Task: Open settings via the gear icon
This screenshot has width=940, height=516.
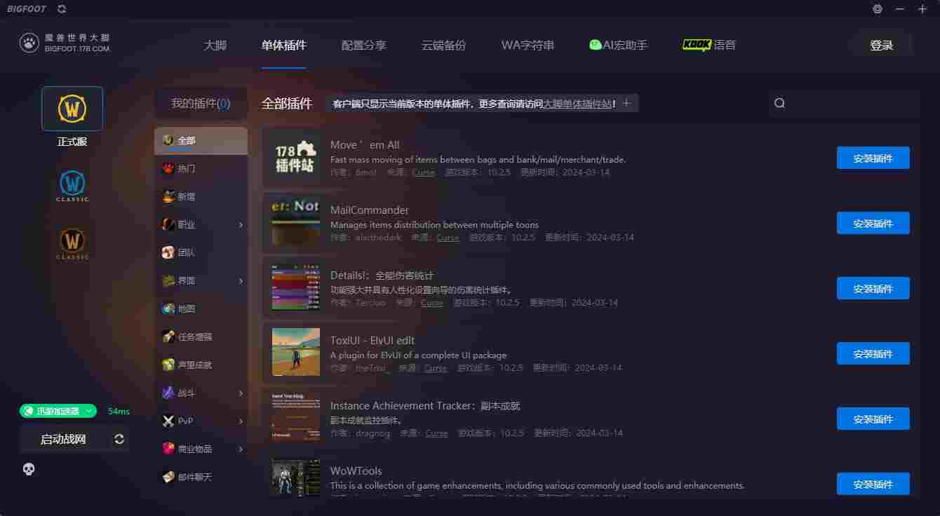Action: (x=878, y=9)
